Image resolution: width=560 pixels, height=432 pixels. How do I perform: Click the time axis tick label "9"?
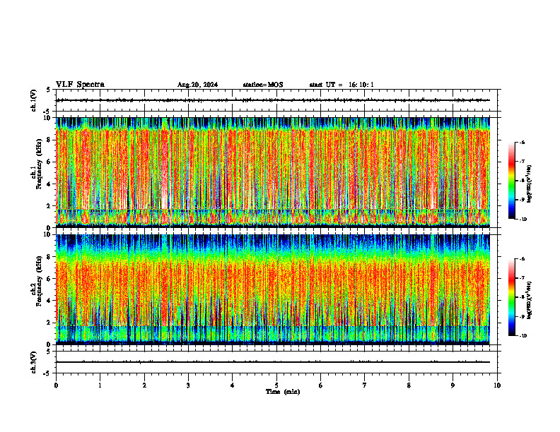click(x=453, y=385)
